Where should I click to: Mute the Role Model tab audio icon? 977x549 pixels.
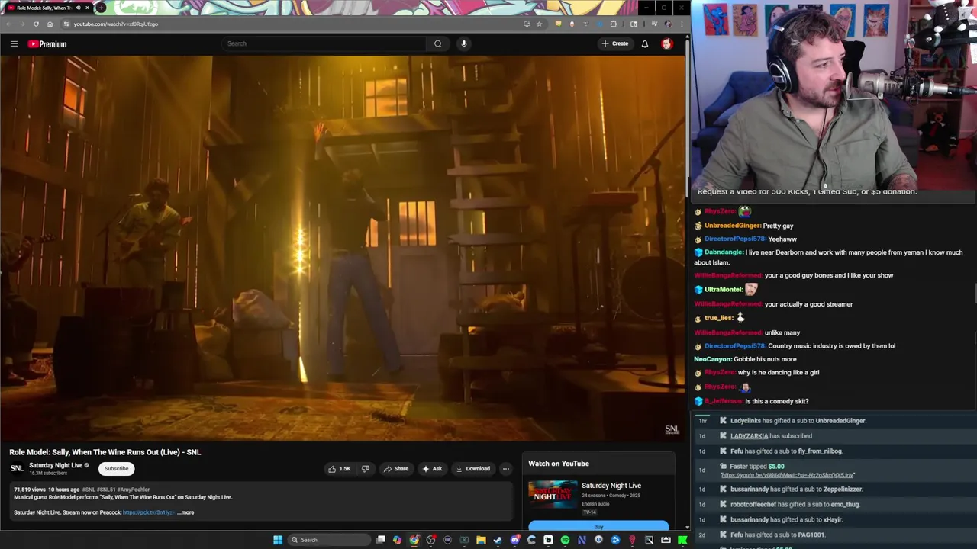(78, 8)
